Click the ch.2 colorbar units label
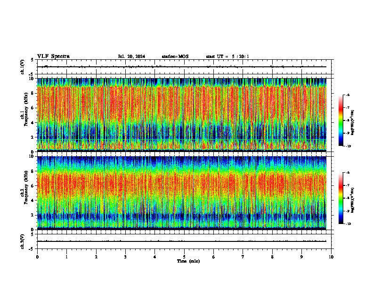 353,200
